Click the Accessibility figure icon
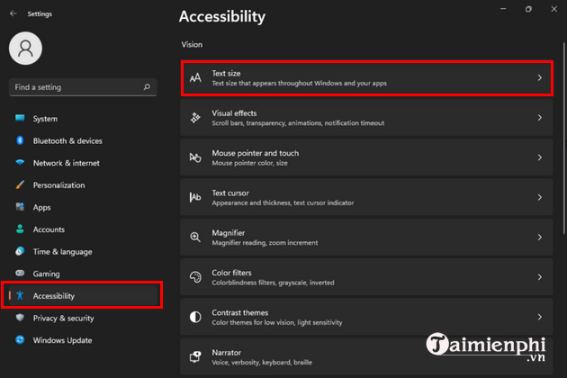The image size is (567, 378). pyautogui.click(x=20, y=295)
